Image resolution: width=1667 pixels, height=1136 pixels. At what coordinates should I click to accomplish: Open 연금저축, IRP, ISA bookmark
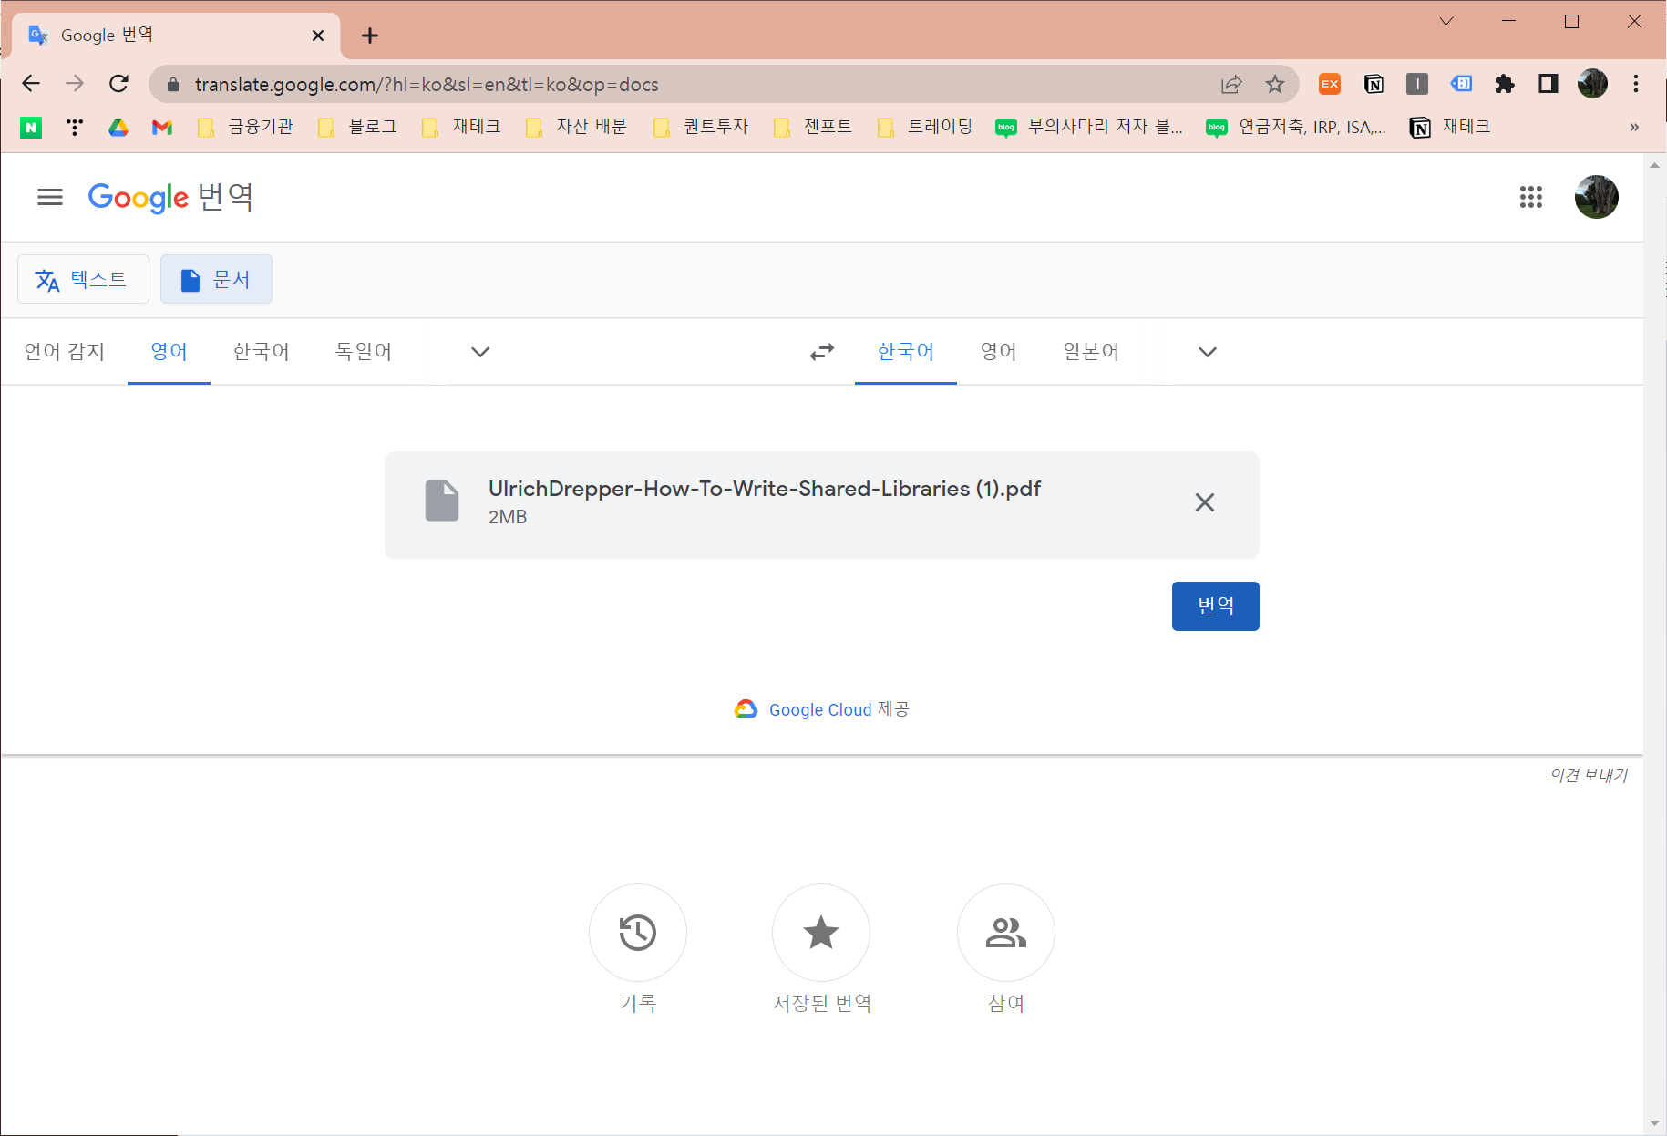[x=1296, y=128]
